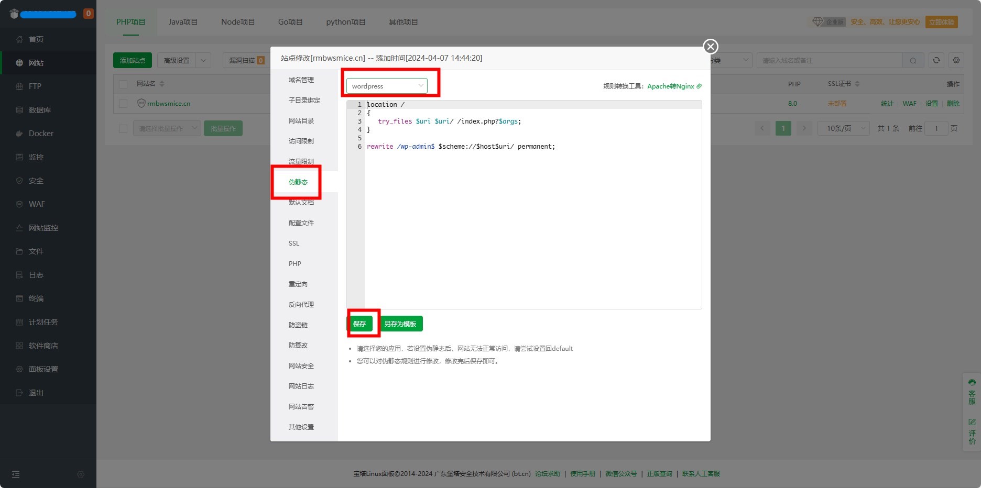The height and width of the screenshot is (488, 981).
Task: Click the database icon beside 数据库
Action: [x=19, y=110]
